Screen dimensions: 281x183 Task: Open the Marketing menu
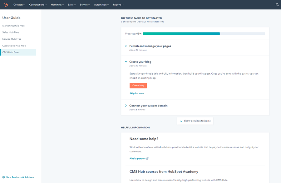pos(57,5)
